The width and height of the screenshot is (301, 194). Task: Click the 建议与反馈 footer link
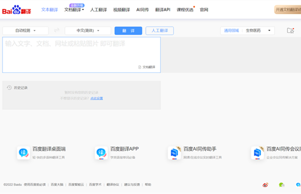(132, 184)
